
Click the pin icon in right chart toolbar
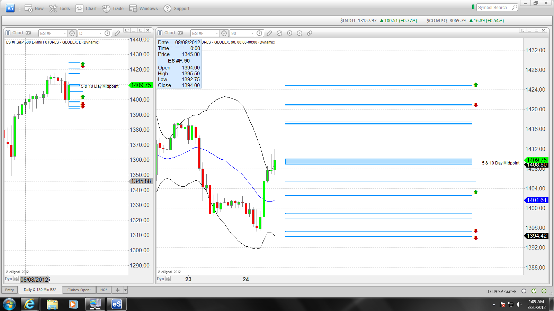pyautogui.click(x=310, y=33)
